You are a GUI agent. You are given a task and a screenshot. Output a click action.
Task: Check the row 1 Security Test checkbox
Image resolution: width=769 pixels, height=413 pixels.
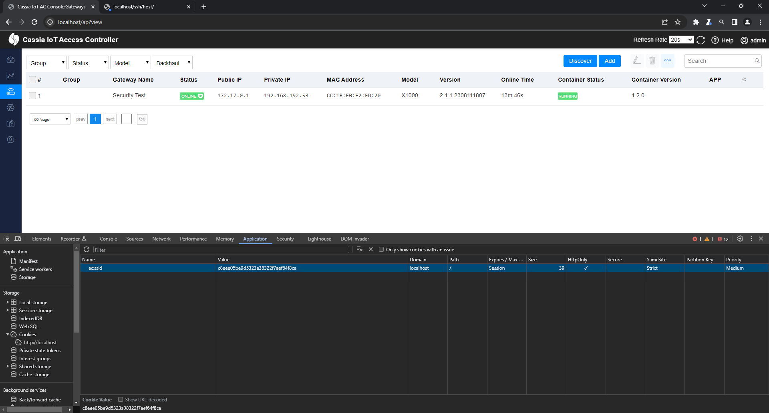32,96
